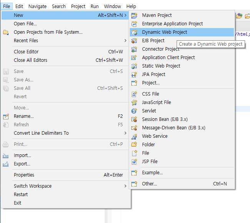Click the JavaScript File icon
The image size is (250, 223).
coord(134,102)
